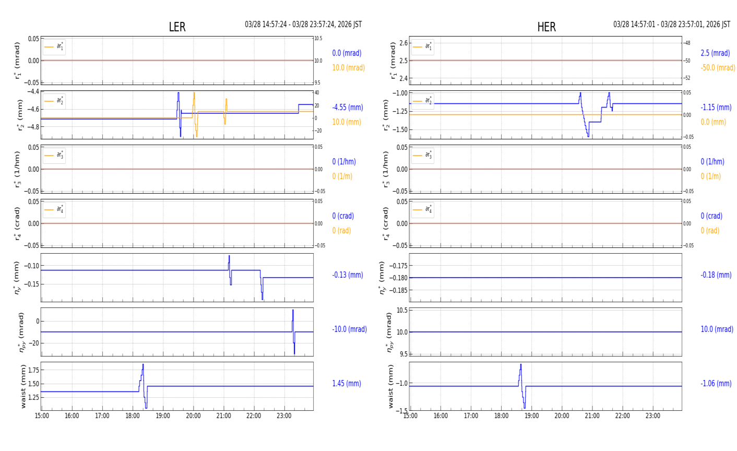Click the ∂r2 legend in the LER r2 plot
Viewport: 737px width, 451px height.
[54, 101]
